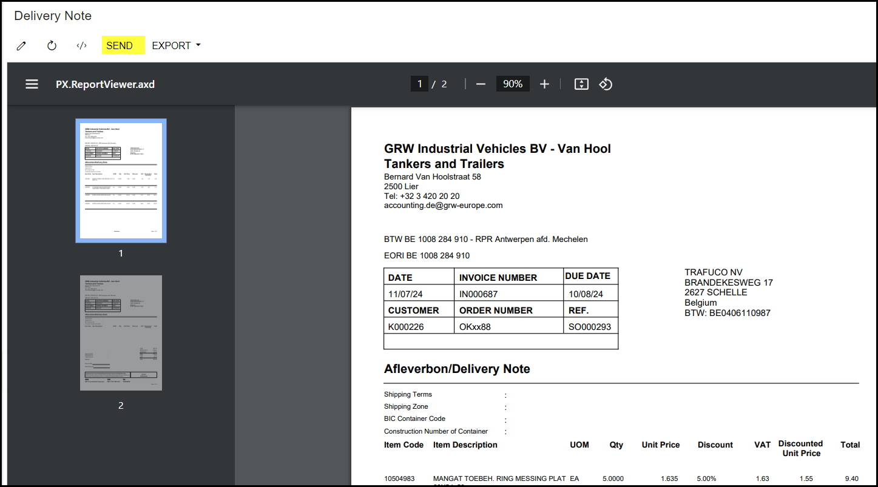
Task: Click the Afleverbon/Delivery Note heading
Action: [x=457, y=369]
